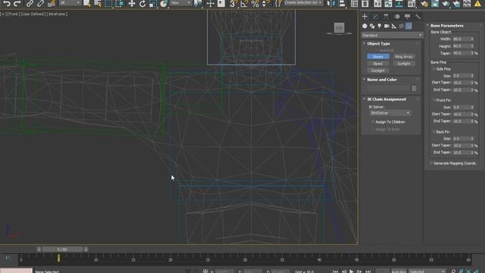Click the Sunlight button
Screen dimensions: 485x273
(404, 64)
